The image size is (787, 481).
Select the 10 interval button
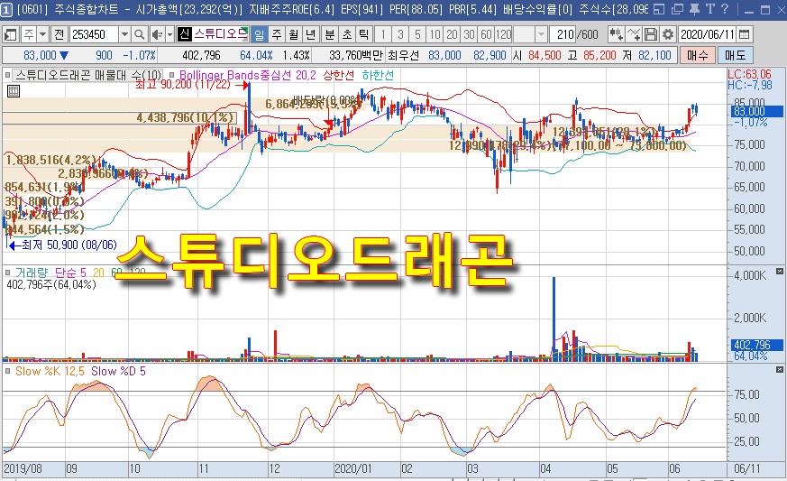pos(435,34)
